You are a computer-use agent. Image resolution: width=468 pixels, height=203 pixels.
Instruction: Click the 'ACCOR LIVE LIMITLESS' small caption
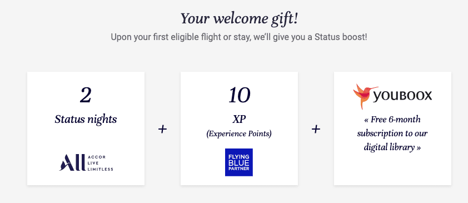click(101, 163)
